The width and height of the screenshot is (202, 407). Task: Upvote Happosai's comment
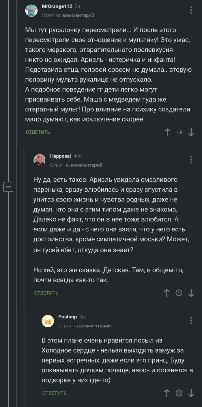[x=167, y=293]
